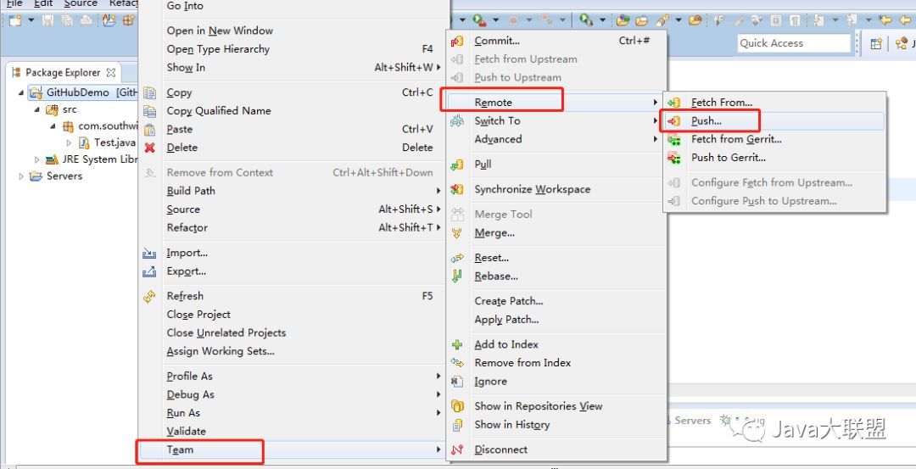Collapse the src folder node
The width and height of the screenshot is (916, 469).
click(36, 109)
